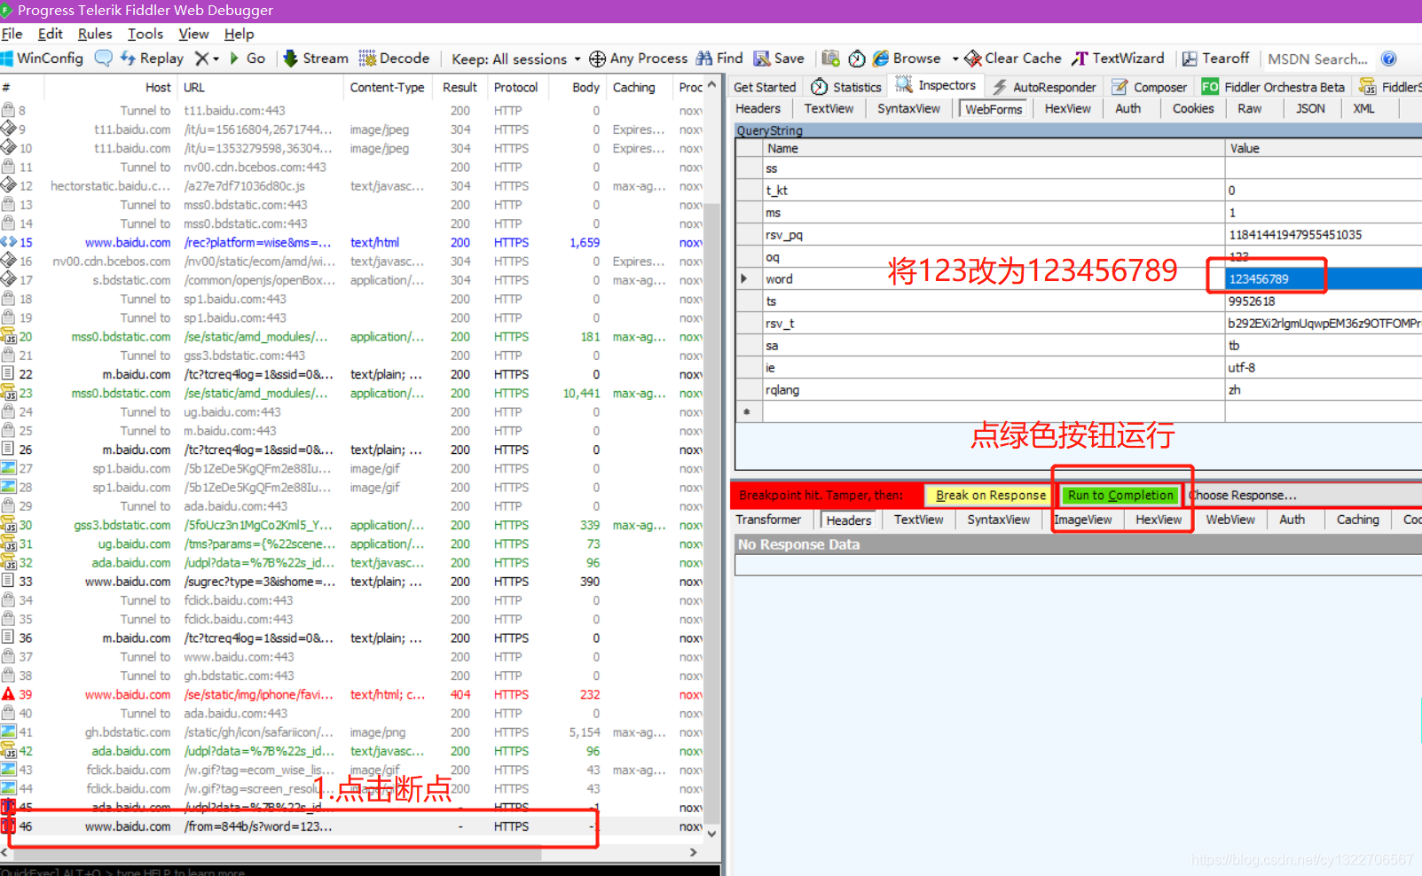Click the red warning icon of session 39
Screen dimensions: 1422x876
9,694
